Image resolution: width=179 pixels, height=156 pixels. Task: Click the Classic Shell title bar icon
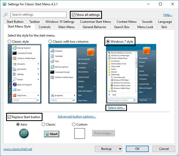[5, 4]
